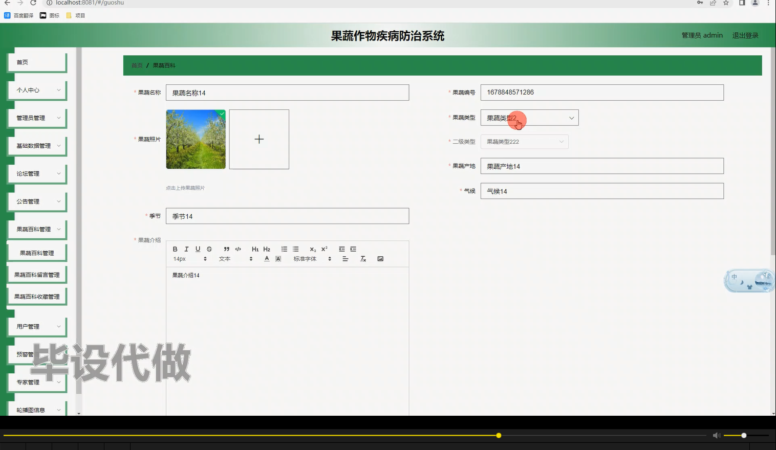Open the insert image icon in editor

click(380, 259)
